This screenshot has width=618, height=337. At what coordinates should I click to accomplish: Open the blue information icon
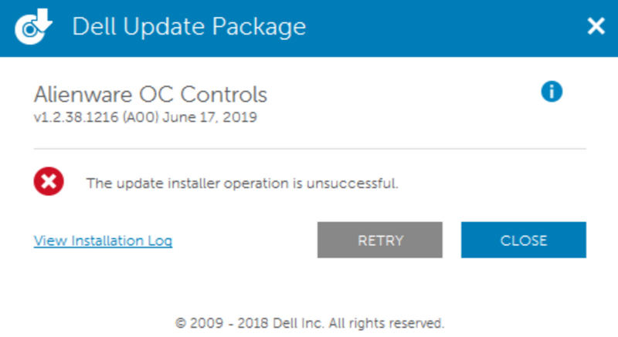click(x=551, y=93)
